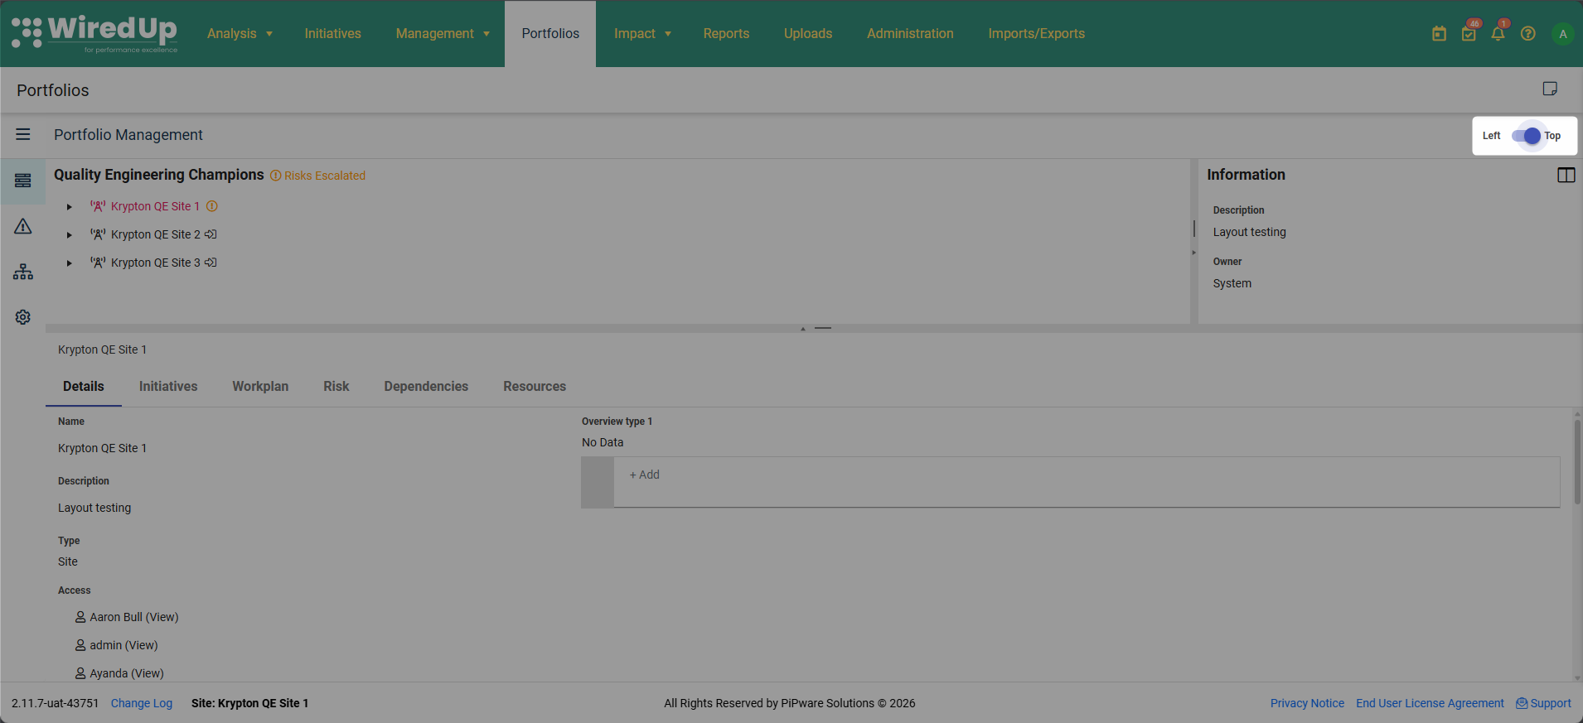Open the Administration menu item
1583x723 pixels.
click(x=910, y=34)
